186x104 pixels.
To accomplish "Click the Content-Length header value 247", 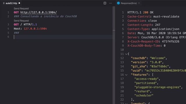I will point(158,25).
